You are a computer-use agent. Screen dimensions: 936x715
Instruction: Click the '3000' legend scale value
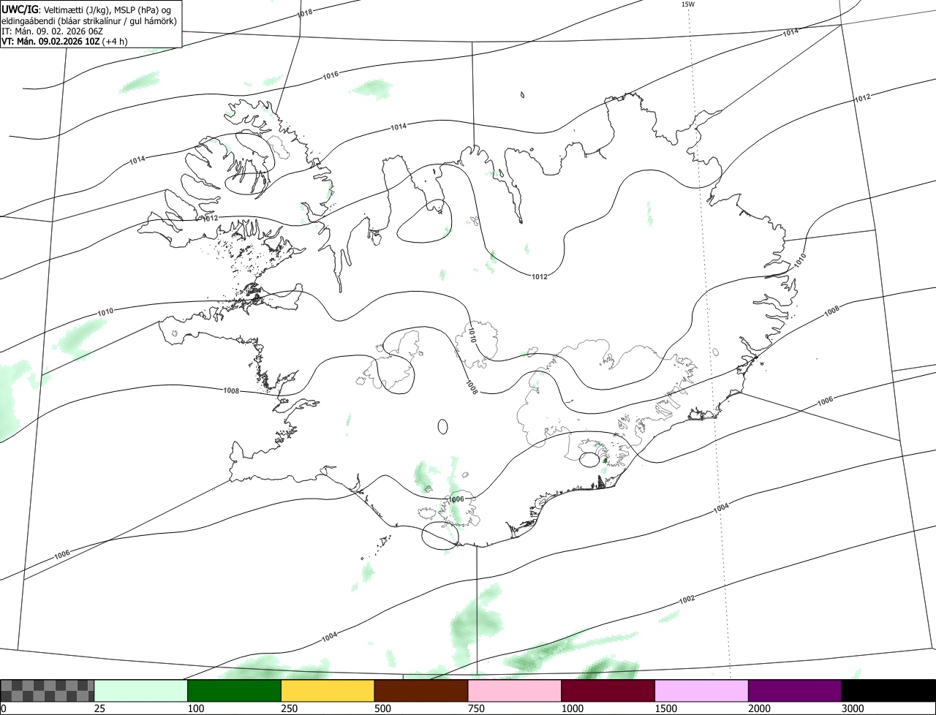(x=853, y=708)
